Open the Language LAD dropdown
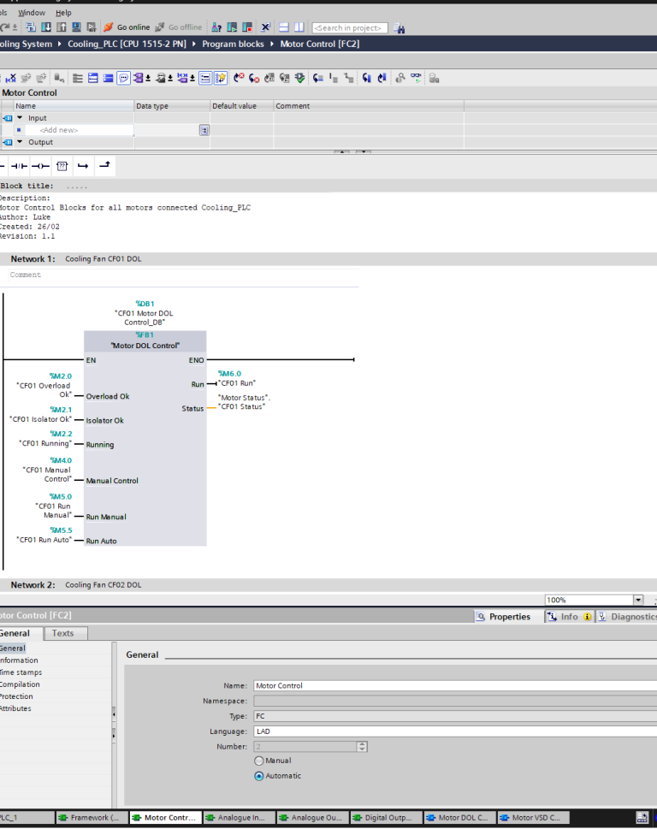Viewport: 657px width, 829px height. pos(454,731)
